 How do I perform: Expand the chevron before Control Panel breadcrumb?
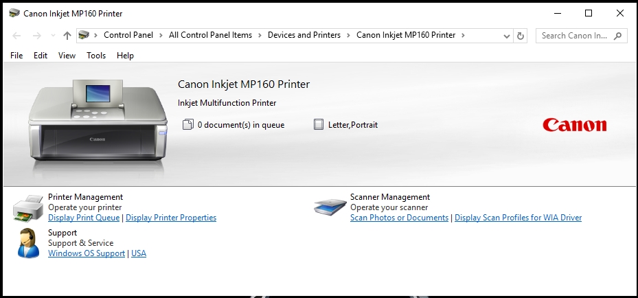[x=96, y=36]
